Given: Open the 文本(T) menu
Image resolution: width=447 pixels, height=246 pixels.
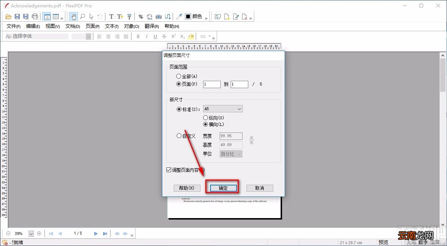Looking at the screenshot, I should tap(112, 26).
